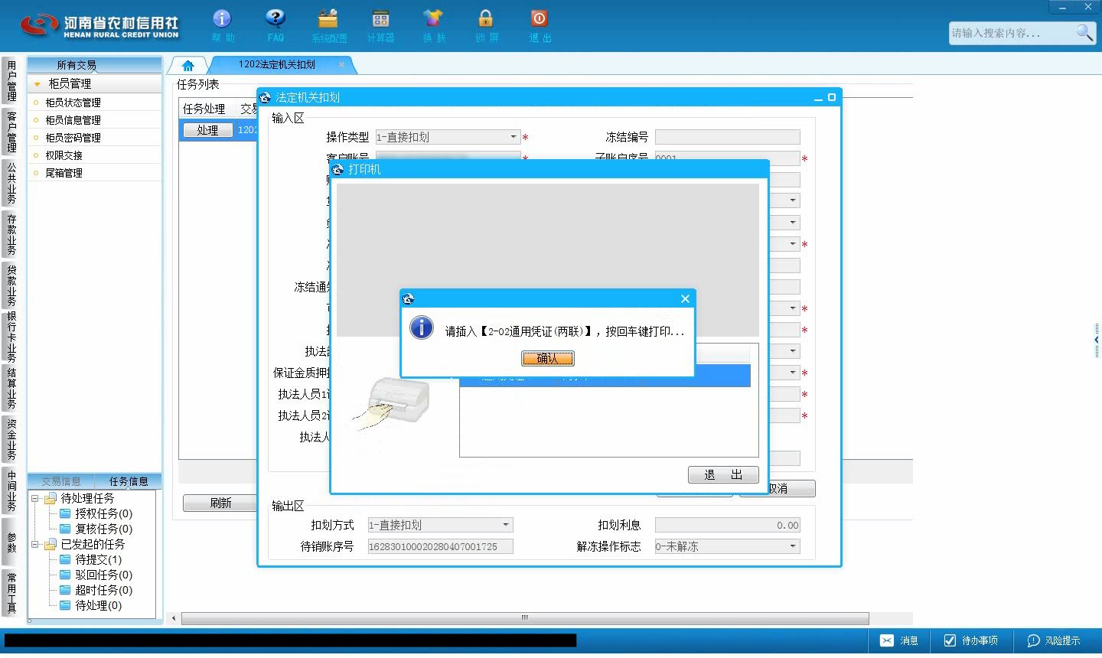Viewport: 1102px width, 658px height.
Task: Select 超时任务(0) in task tree
Action: pyautogui.click(x=103, y=590)
